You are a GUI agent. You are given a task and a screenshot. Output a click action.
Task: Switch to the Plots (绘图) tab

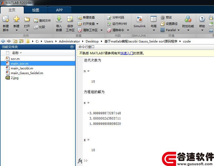(36, 10)
